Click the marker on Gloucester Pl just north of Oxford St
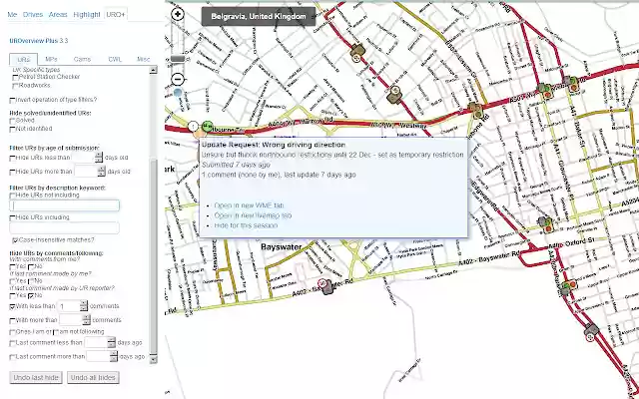This screenshot has width=639, height=399. 545,224
